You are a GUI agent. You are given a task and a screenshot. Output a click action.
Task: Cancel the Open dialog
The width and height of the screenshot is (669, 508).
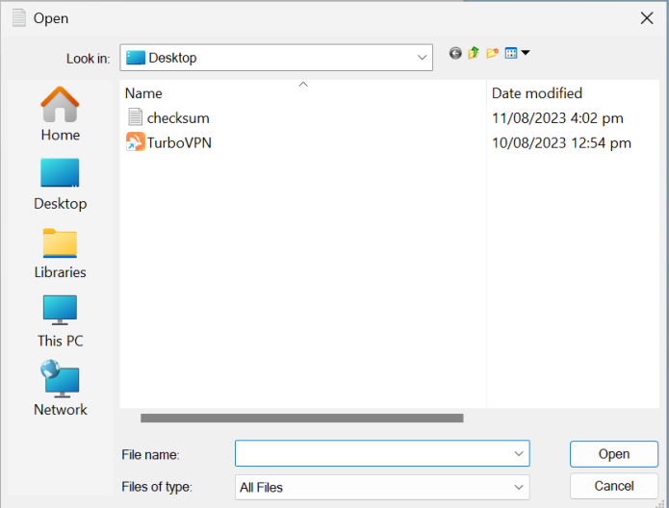click(614, 486)
